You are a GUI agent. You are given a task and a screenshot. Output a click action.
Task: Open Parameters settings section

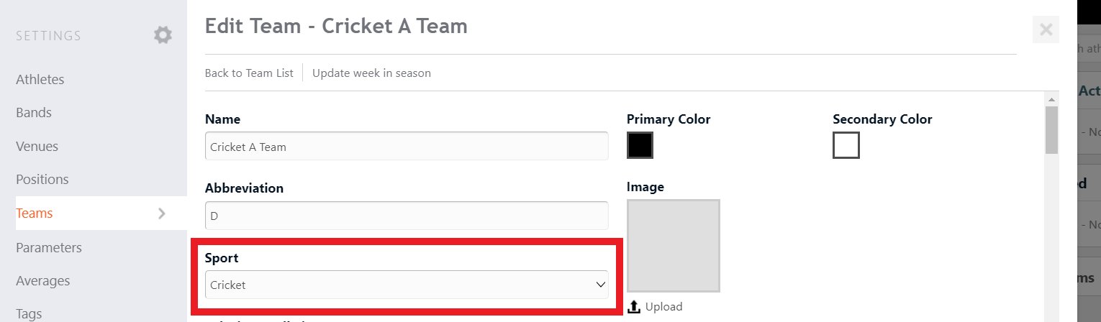(x=49, y=247)
